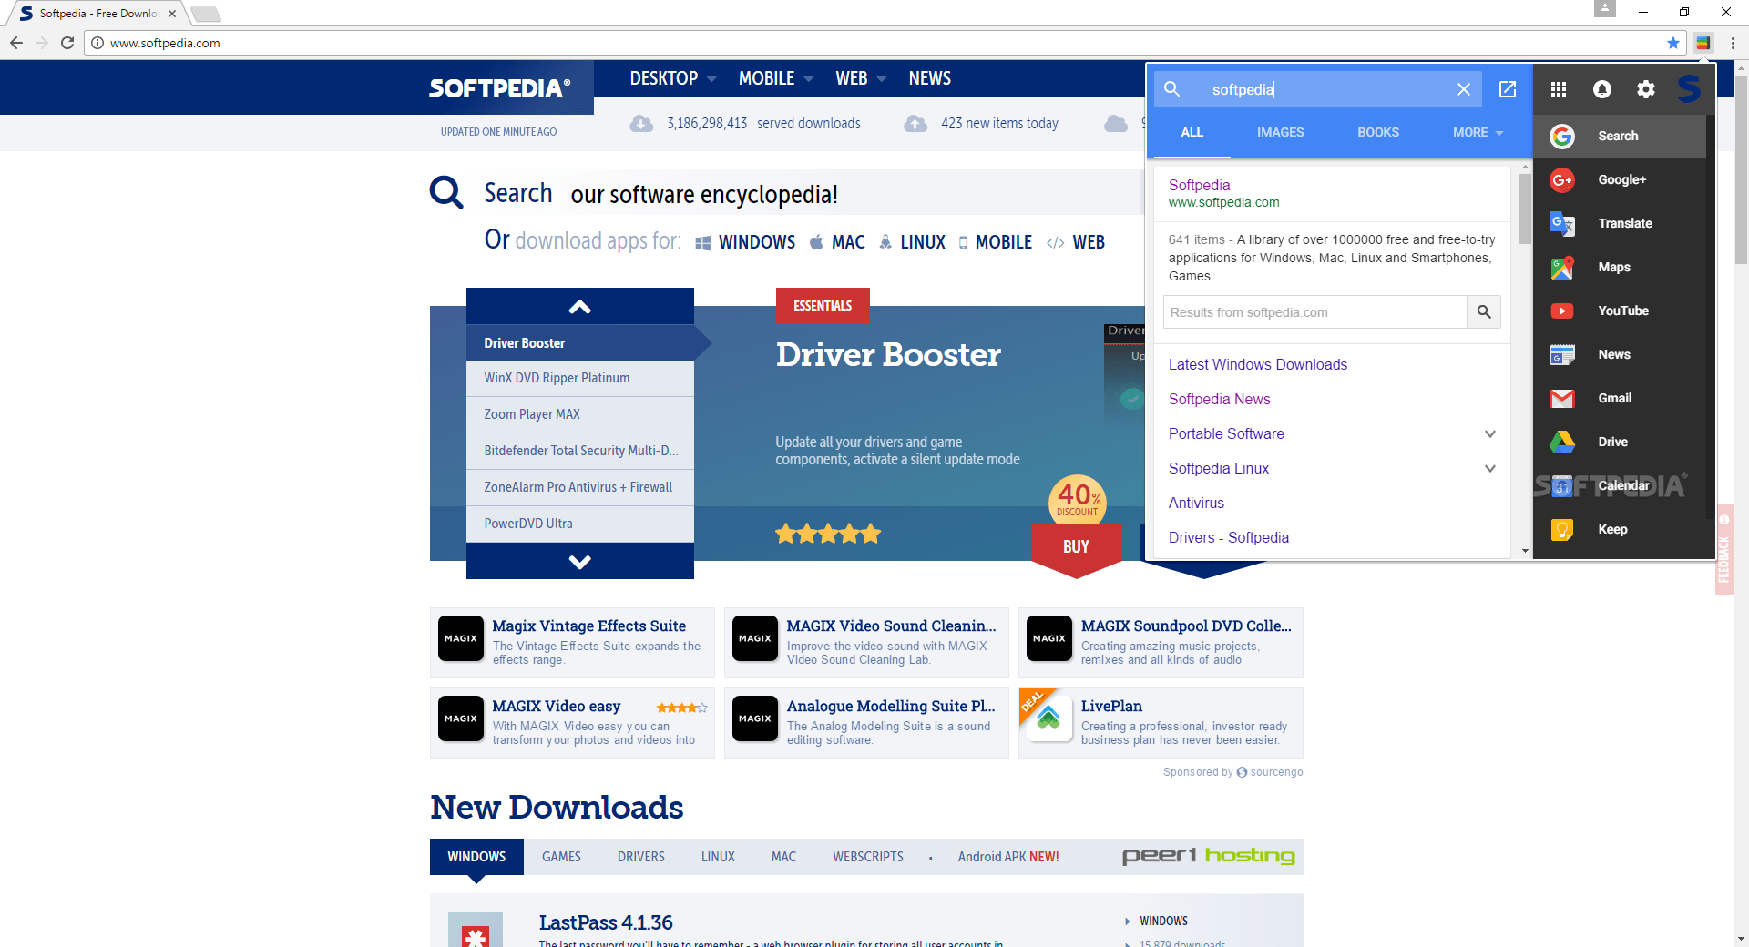This screenshot has height=947, width=1749.
Task: Click the BUY discount button
Action: pyautogui.click(x=1076, y=546)
